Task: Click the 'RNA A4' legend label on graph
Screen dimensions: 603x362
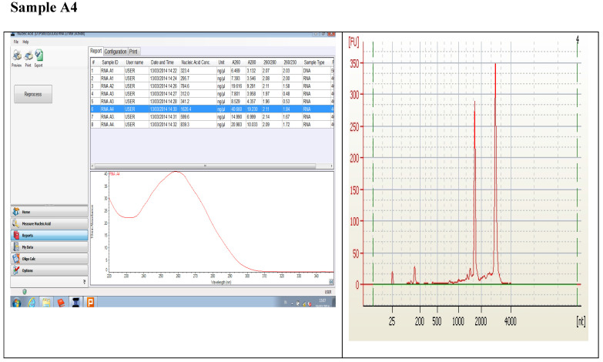Action: coord(115,174)
